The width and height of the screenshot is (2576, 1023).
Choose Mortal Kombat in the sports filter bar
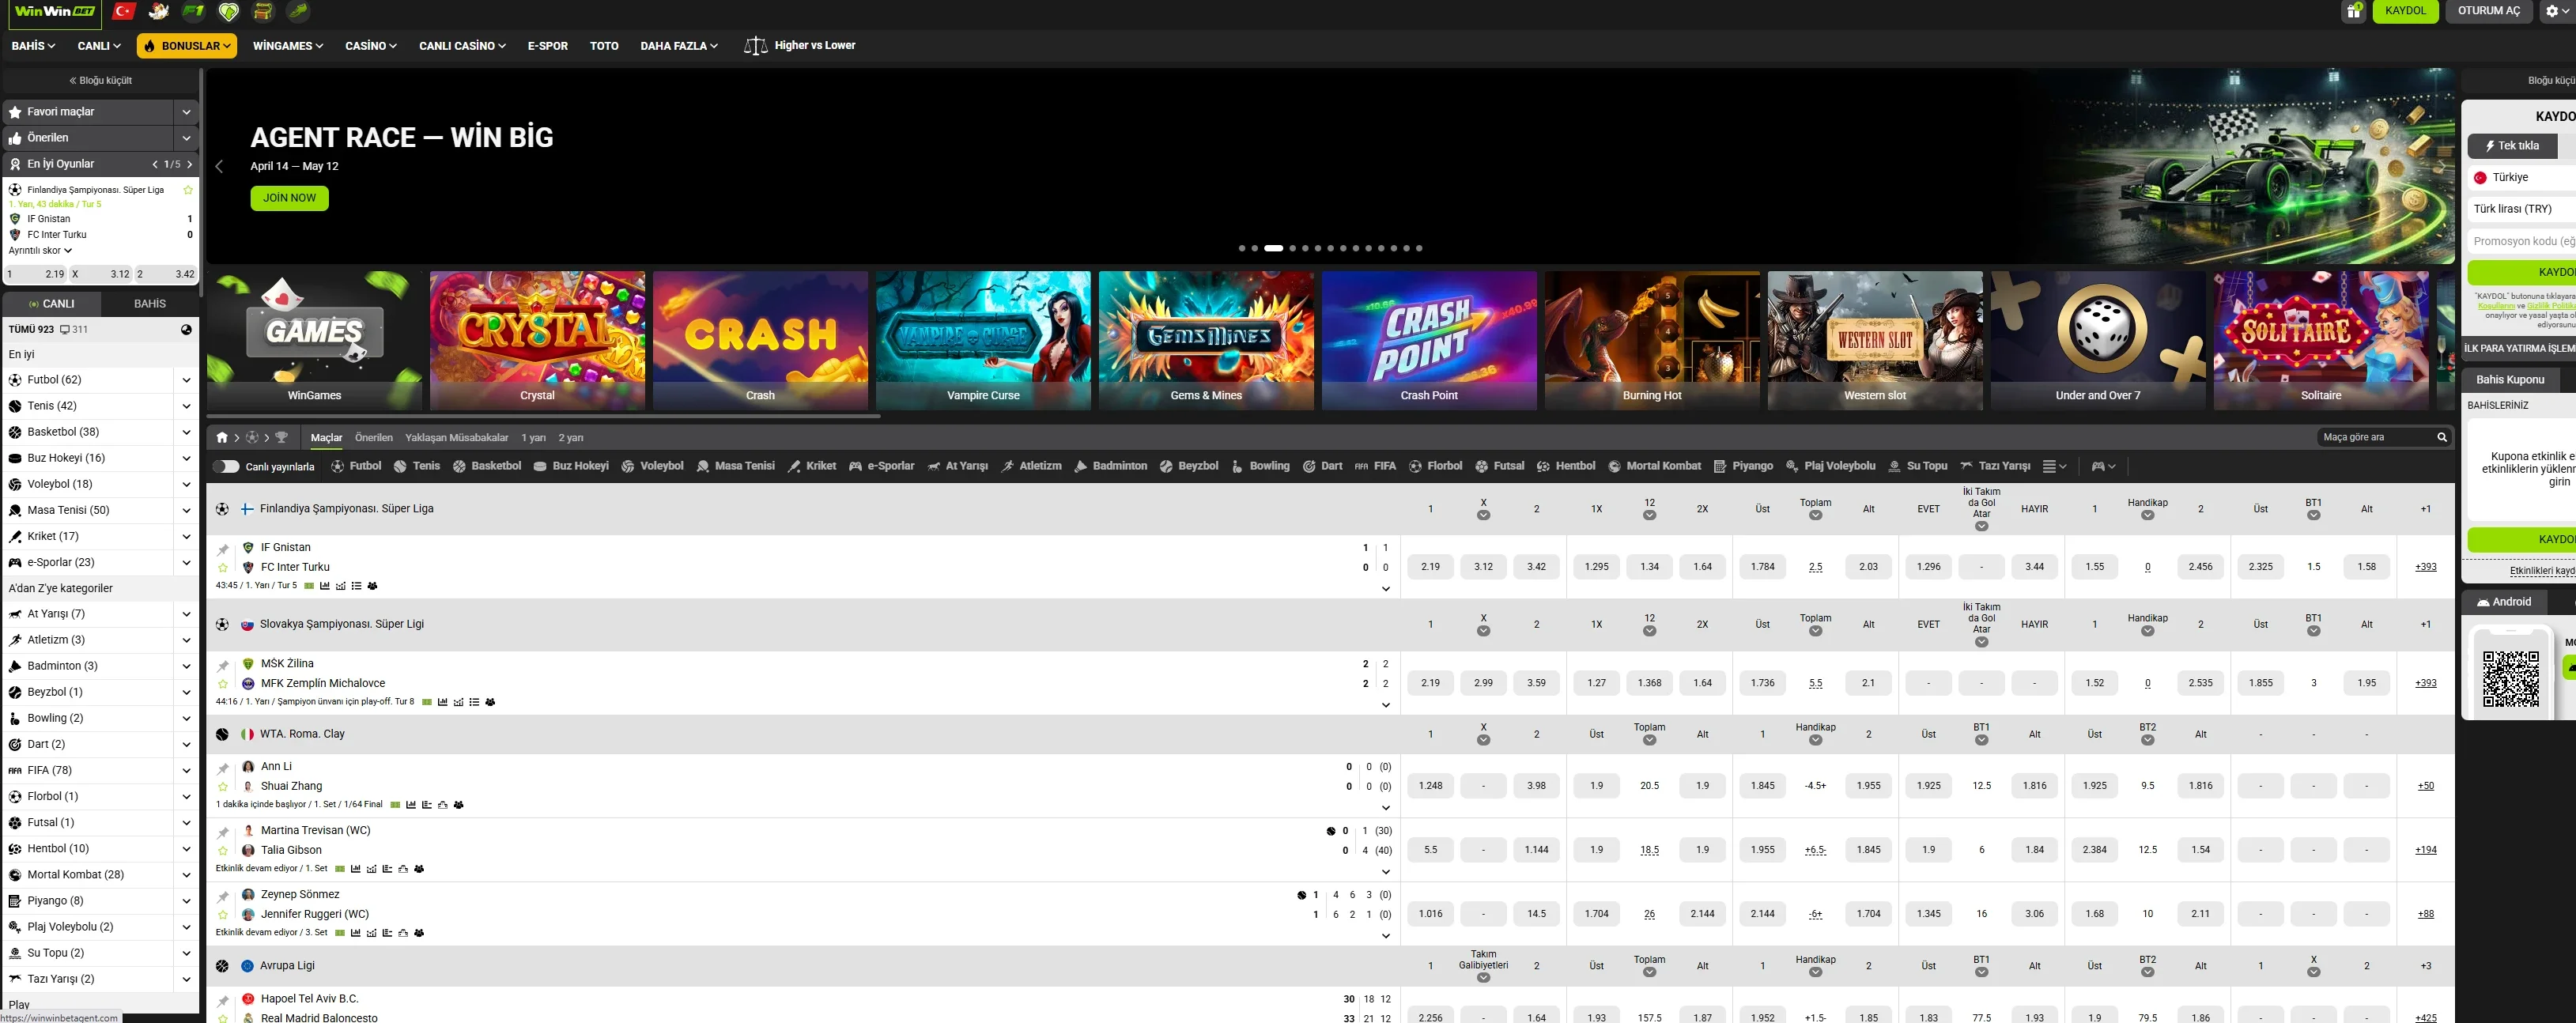coord(1654,466)
